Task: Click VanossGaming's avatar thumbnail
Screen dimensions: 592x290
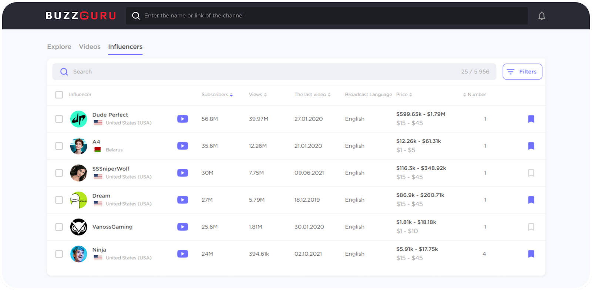Action: pos(79,227)
